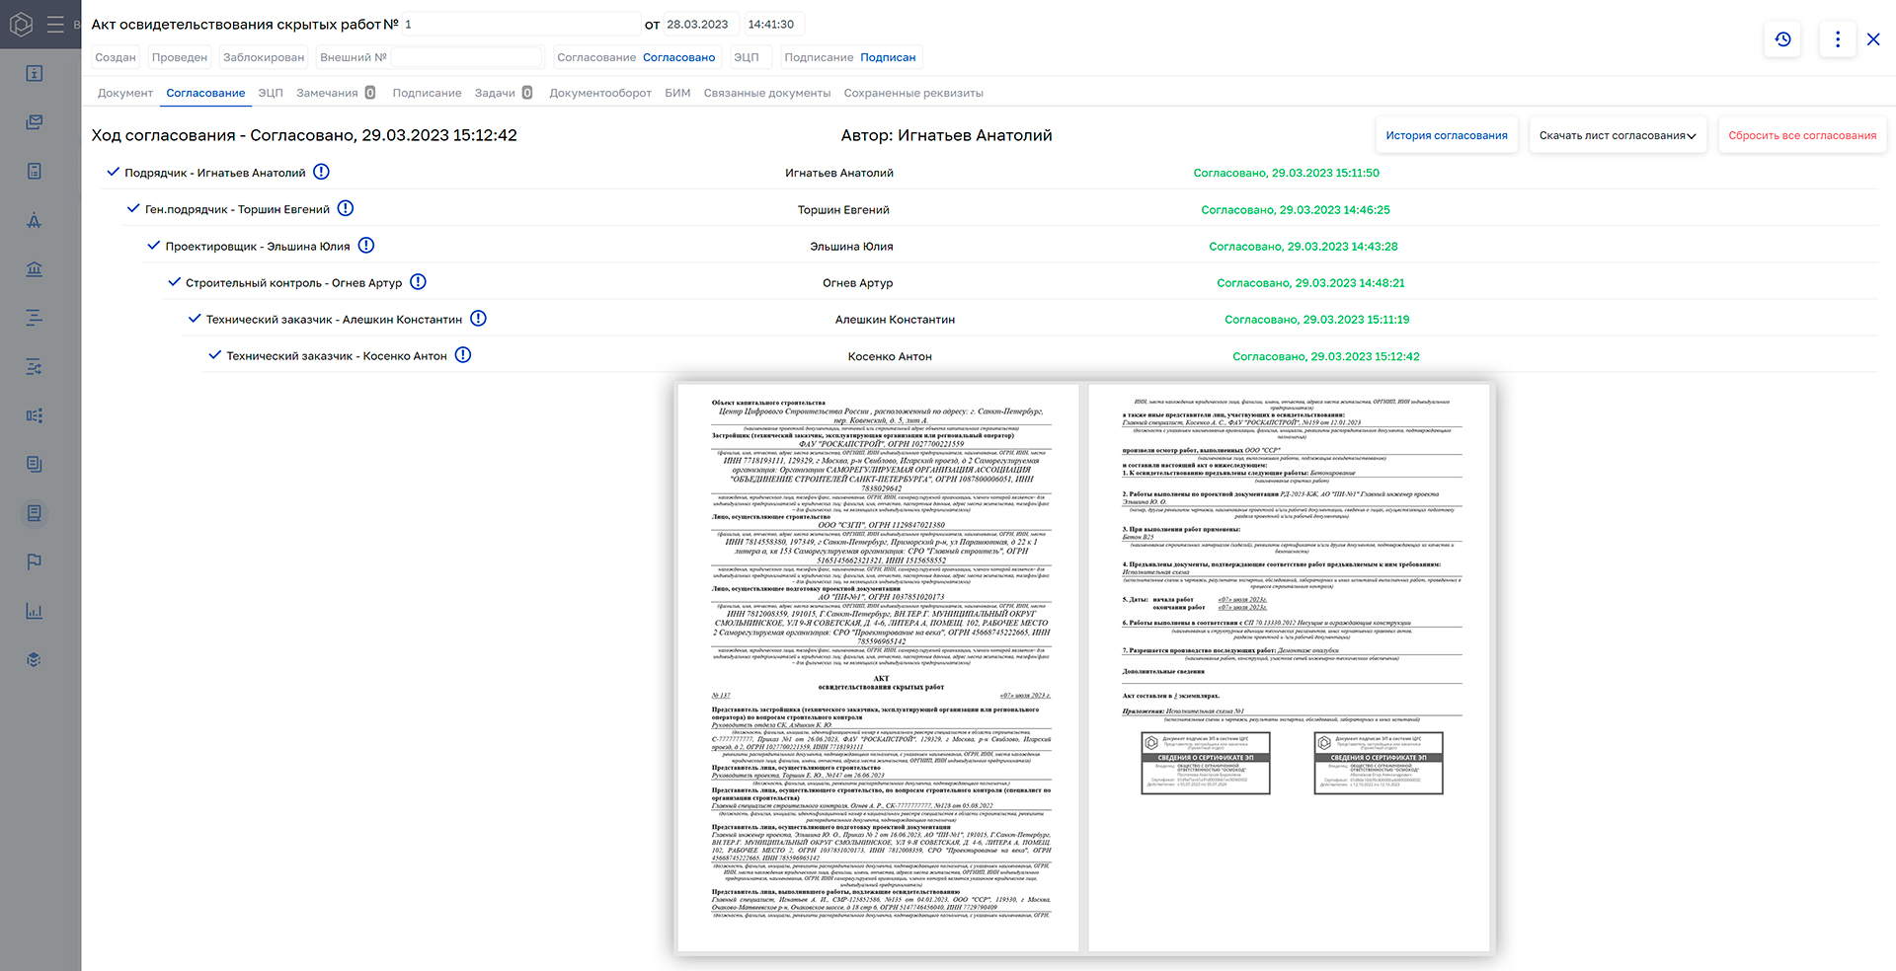
Task: Toggle the Создан status
Action: tap(115, 56)
